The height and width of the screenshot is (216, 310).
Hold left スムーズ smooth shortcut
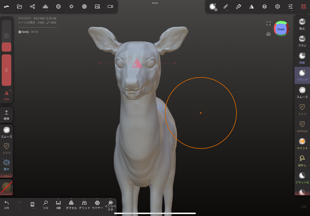7,132
